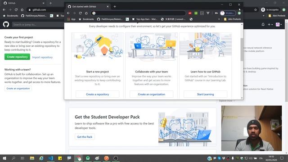Click the Collaborate with your team illustration
The width and height of the screenshot is (288, 162).
pyautogui.click(x=151, y=46)
